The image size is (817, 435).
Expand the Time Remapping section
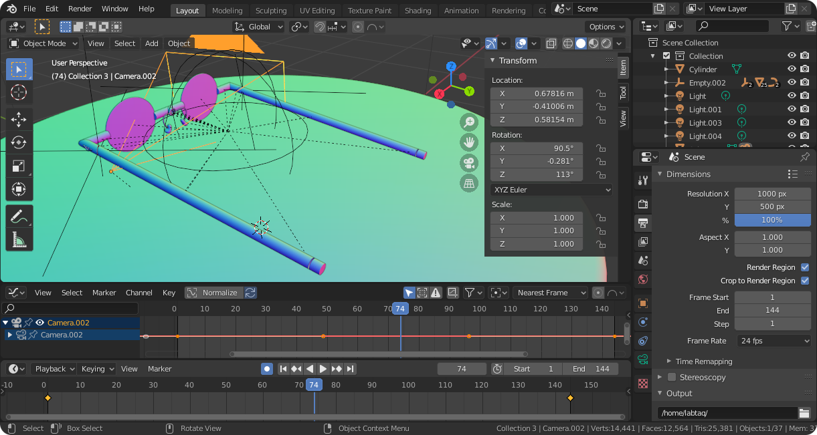[703, 361]
